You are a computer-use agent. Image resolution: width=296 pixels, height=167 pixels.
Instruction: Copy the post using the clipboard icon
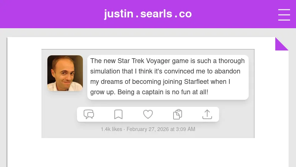(178, 114)
